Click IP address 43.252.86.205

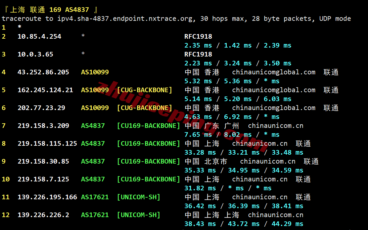43,72
